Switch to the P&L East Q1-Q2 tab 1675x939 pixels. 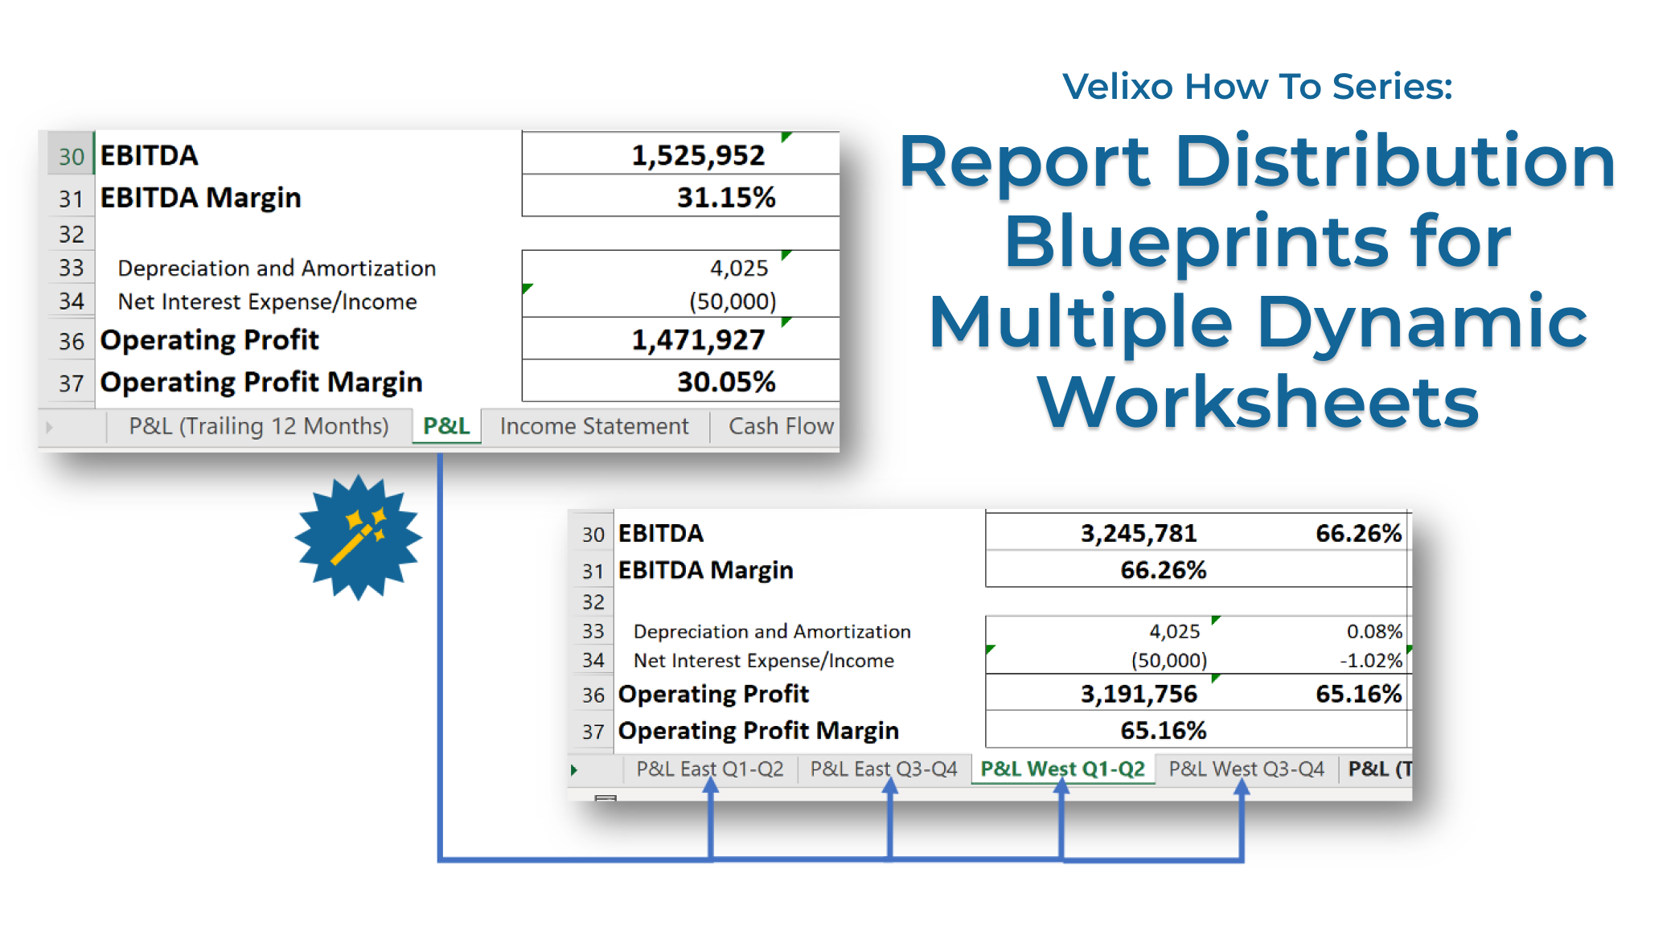click(709, 769)
